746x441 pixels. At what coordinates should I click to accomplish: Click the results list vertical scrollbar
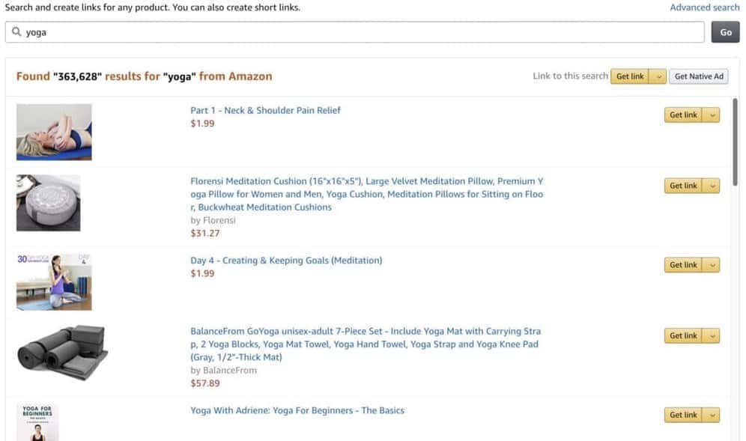point(736,142)
